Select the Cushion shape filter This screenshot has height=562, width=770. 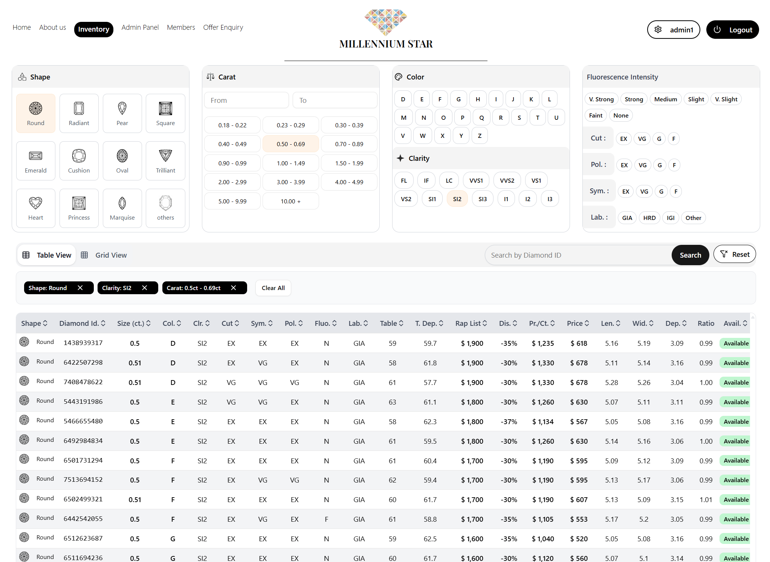point(79,160)
